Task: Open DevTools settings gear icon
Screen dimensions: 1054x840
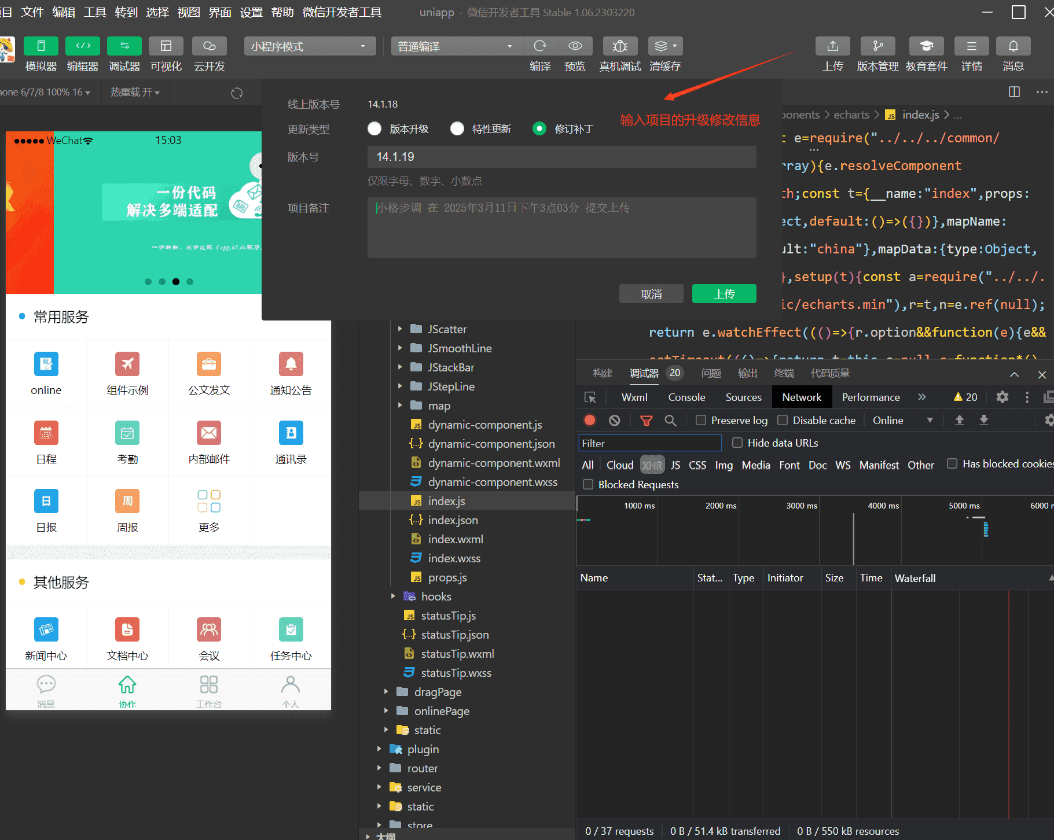Action: point(1002,397)
